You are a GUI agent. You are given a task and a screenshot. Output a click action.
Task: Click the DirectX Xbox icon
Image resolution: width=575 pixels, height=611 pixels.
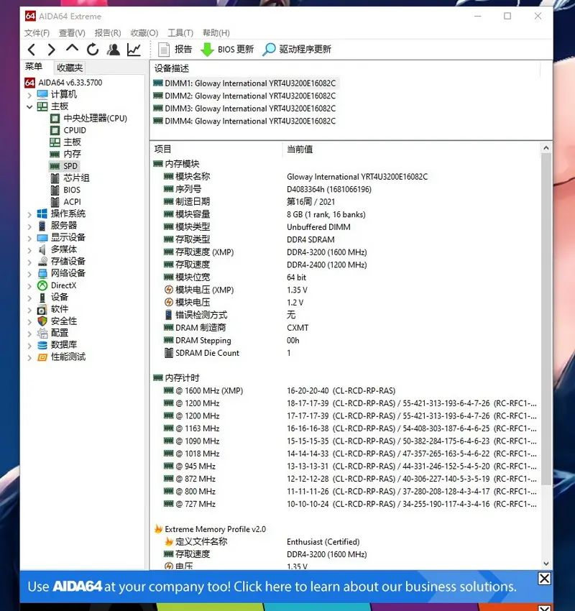pos(42,285)
